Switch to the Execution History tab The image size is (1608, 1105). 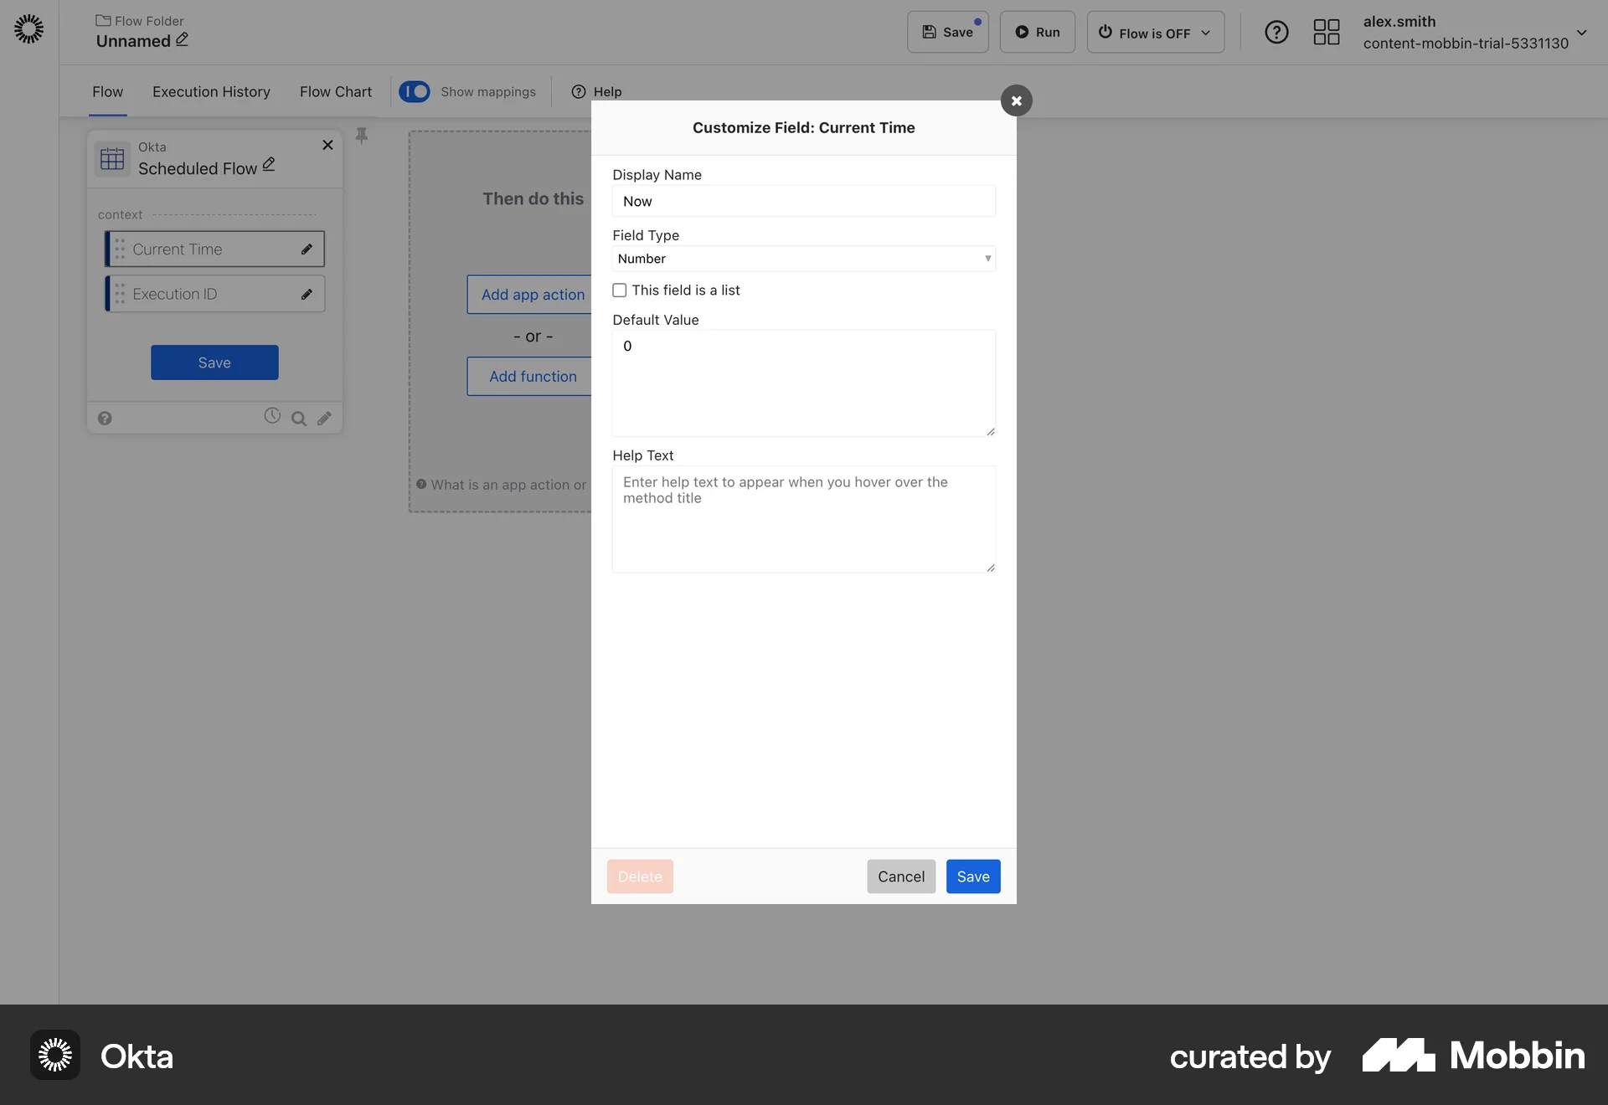[210, 92]
